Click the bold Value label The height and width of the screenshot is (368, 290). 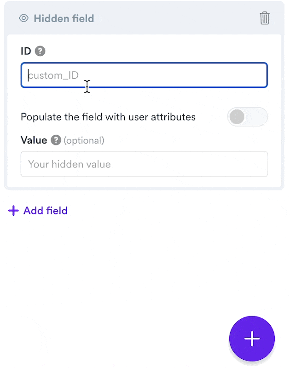coord(34,140)
